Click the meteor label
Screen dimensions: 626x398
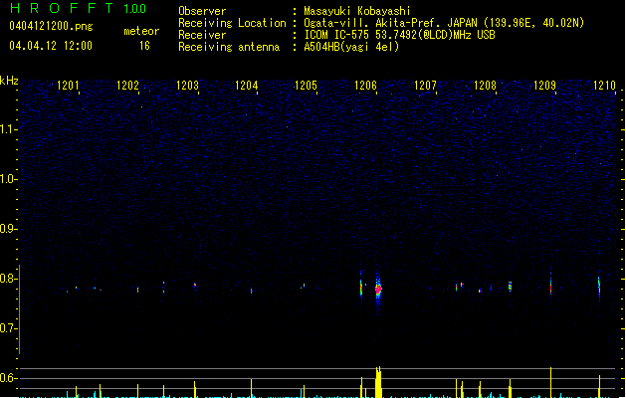point(141,31)
